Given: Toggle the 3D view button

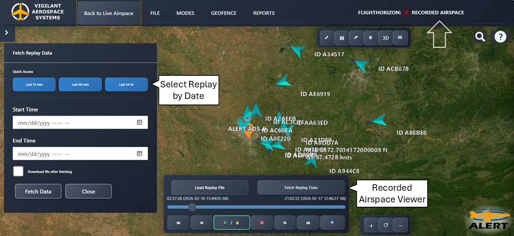Looking at the screenshot, I should pos(385,38).
